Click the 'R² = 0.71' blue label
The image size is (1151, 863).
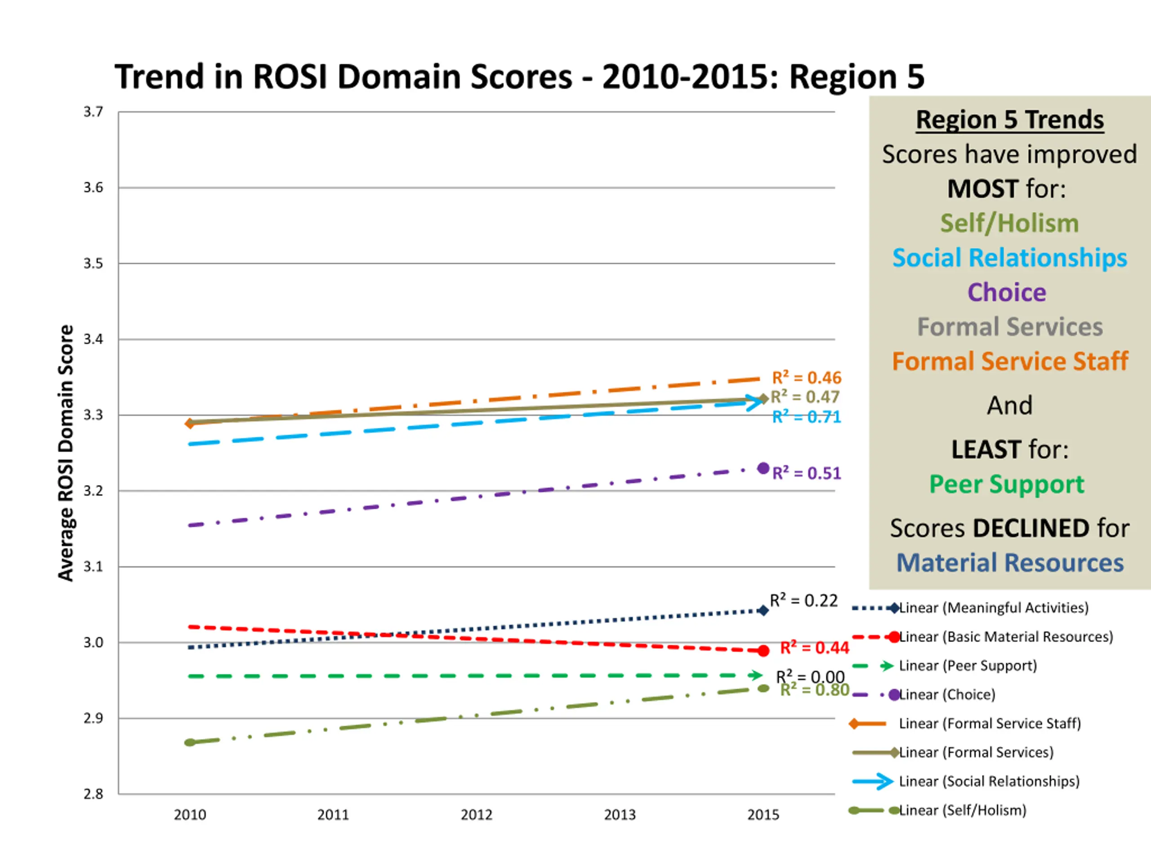click(x=807, y=417)
